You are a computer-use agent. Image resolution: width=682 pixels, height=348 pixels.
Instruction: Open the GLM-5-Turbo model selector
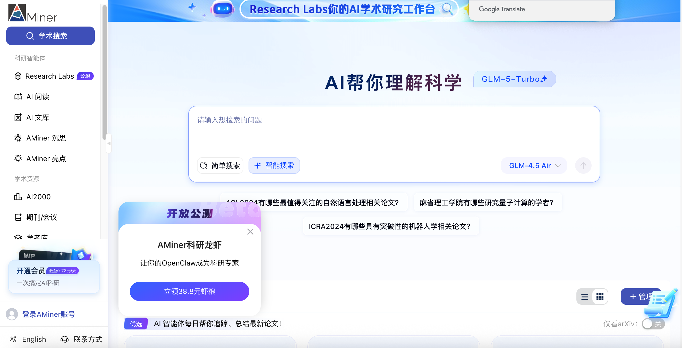514,79
